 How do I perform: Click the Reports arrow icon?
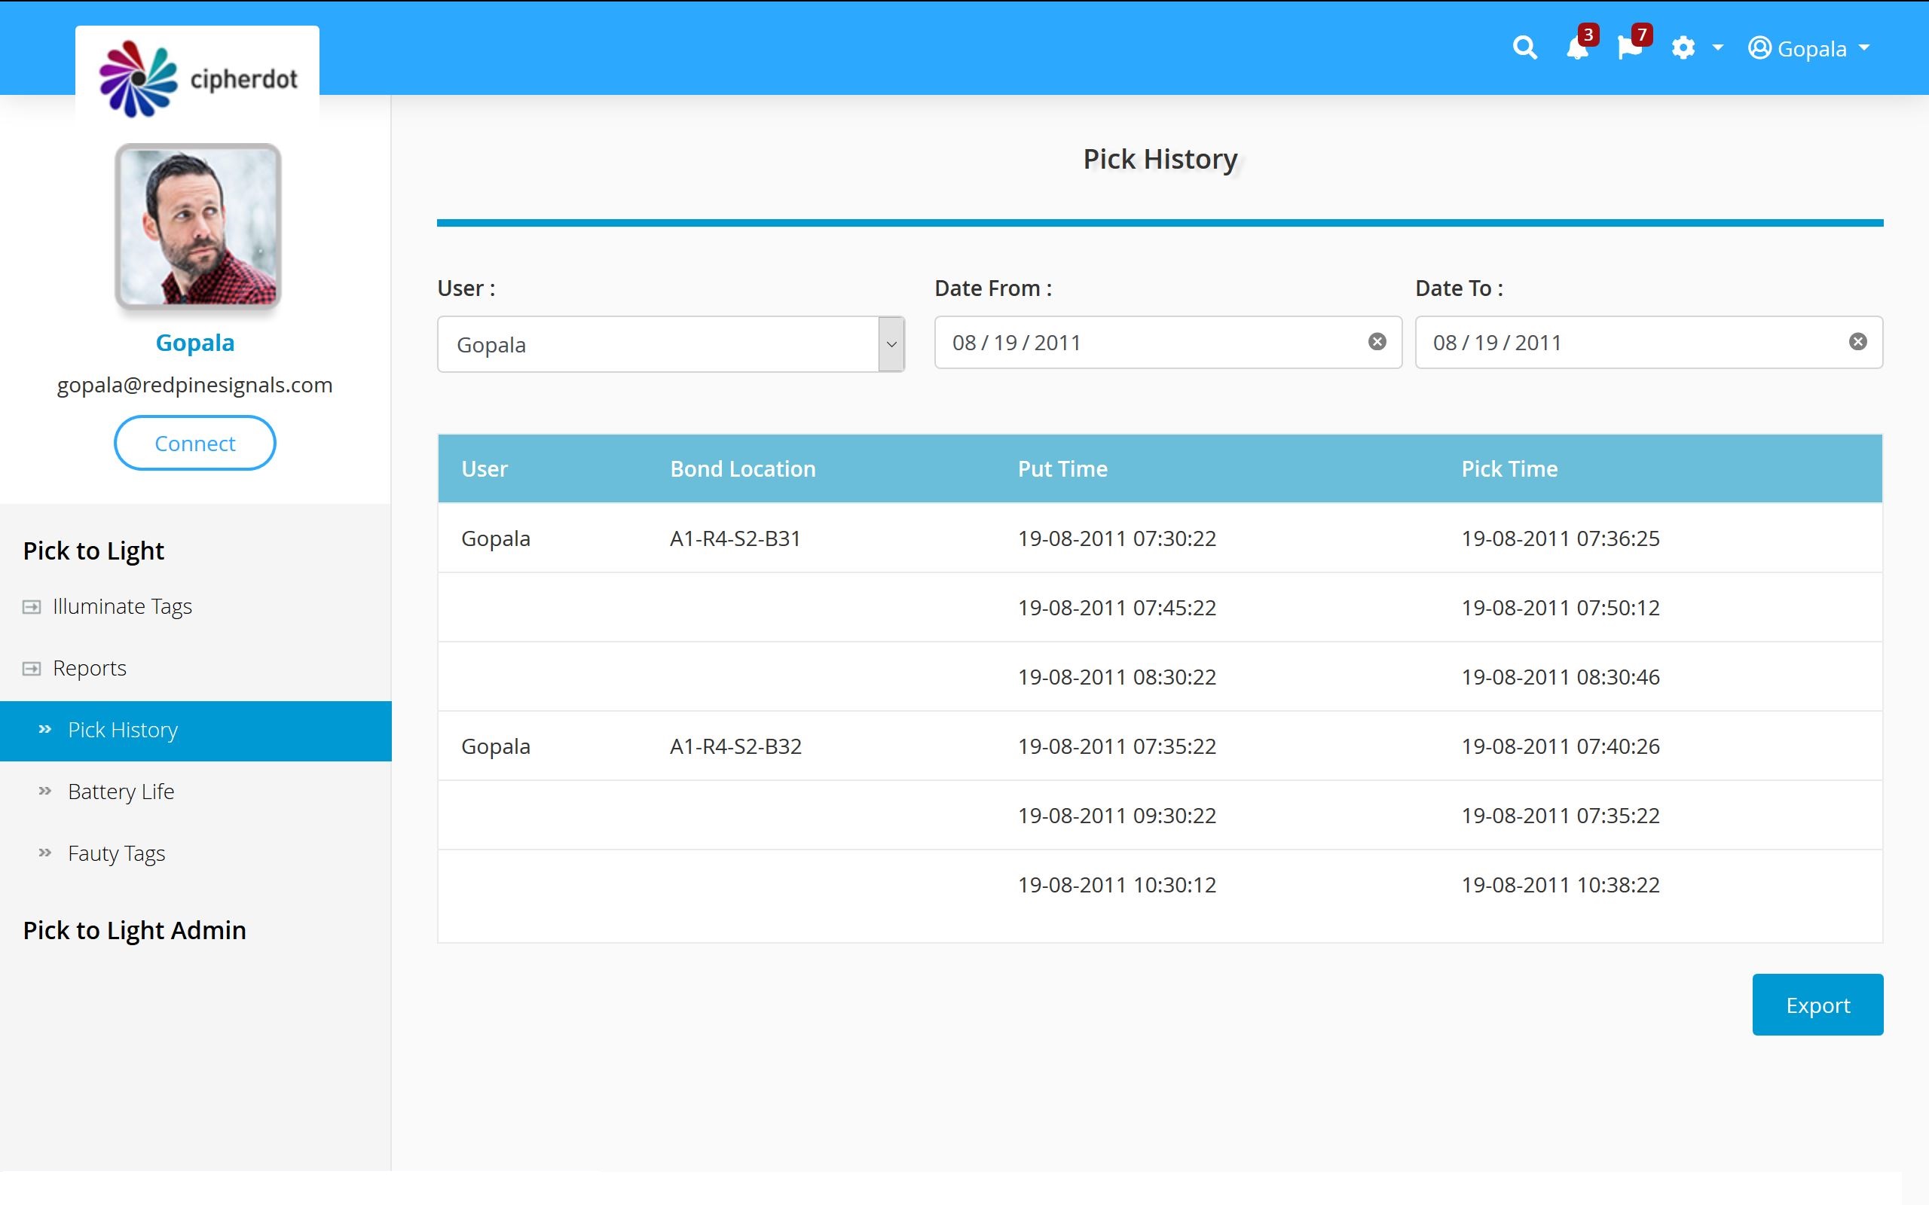coord(31,669)
